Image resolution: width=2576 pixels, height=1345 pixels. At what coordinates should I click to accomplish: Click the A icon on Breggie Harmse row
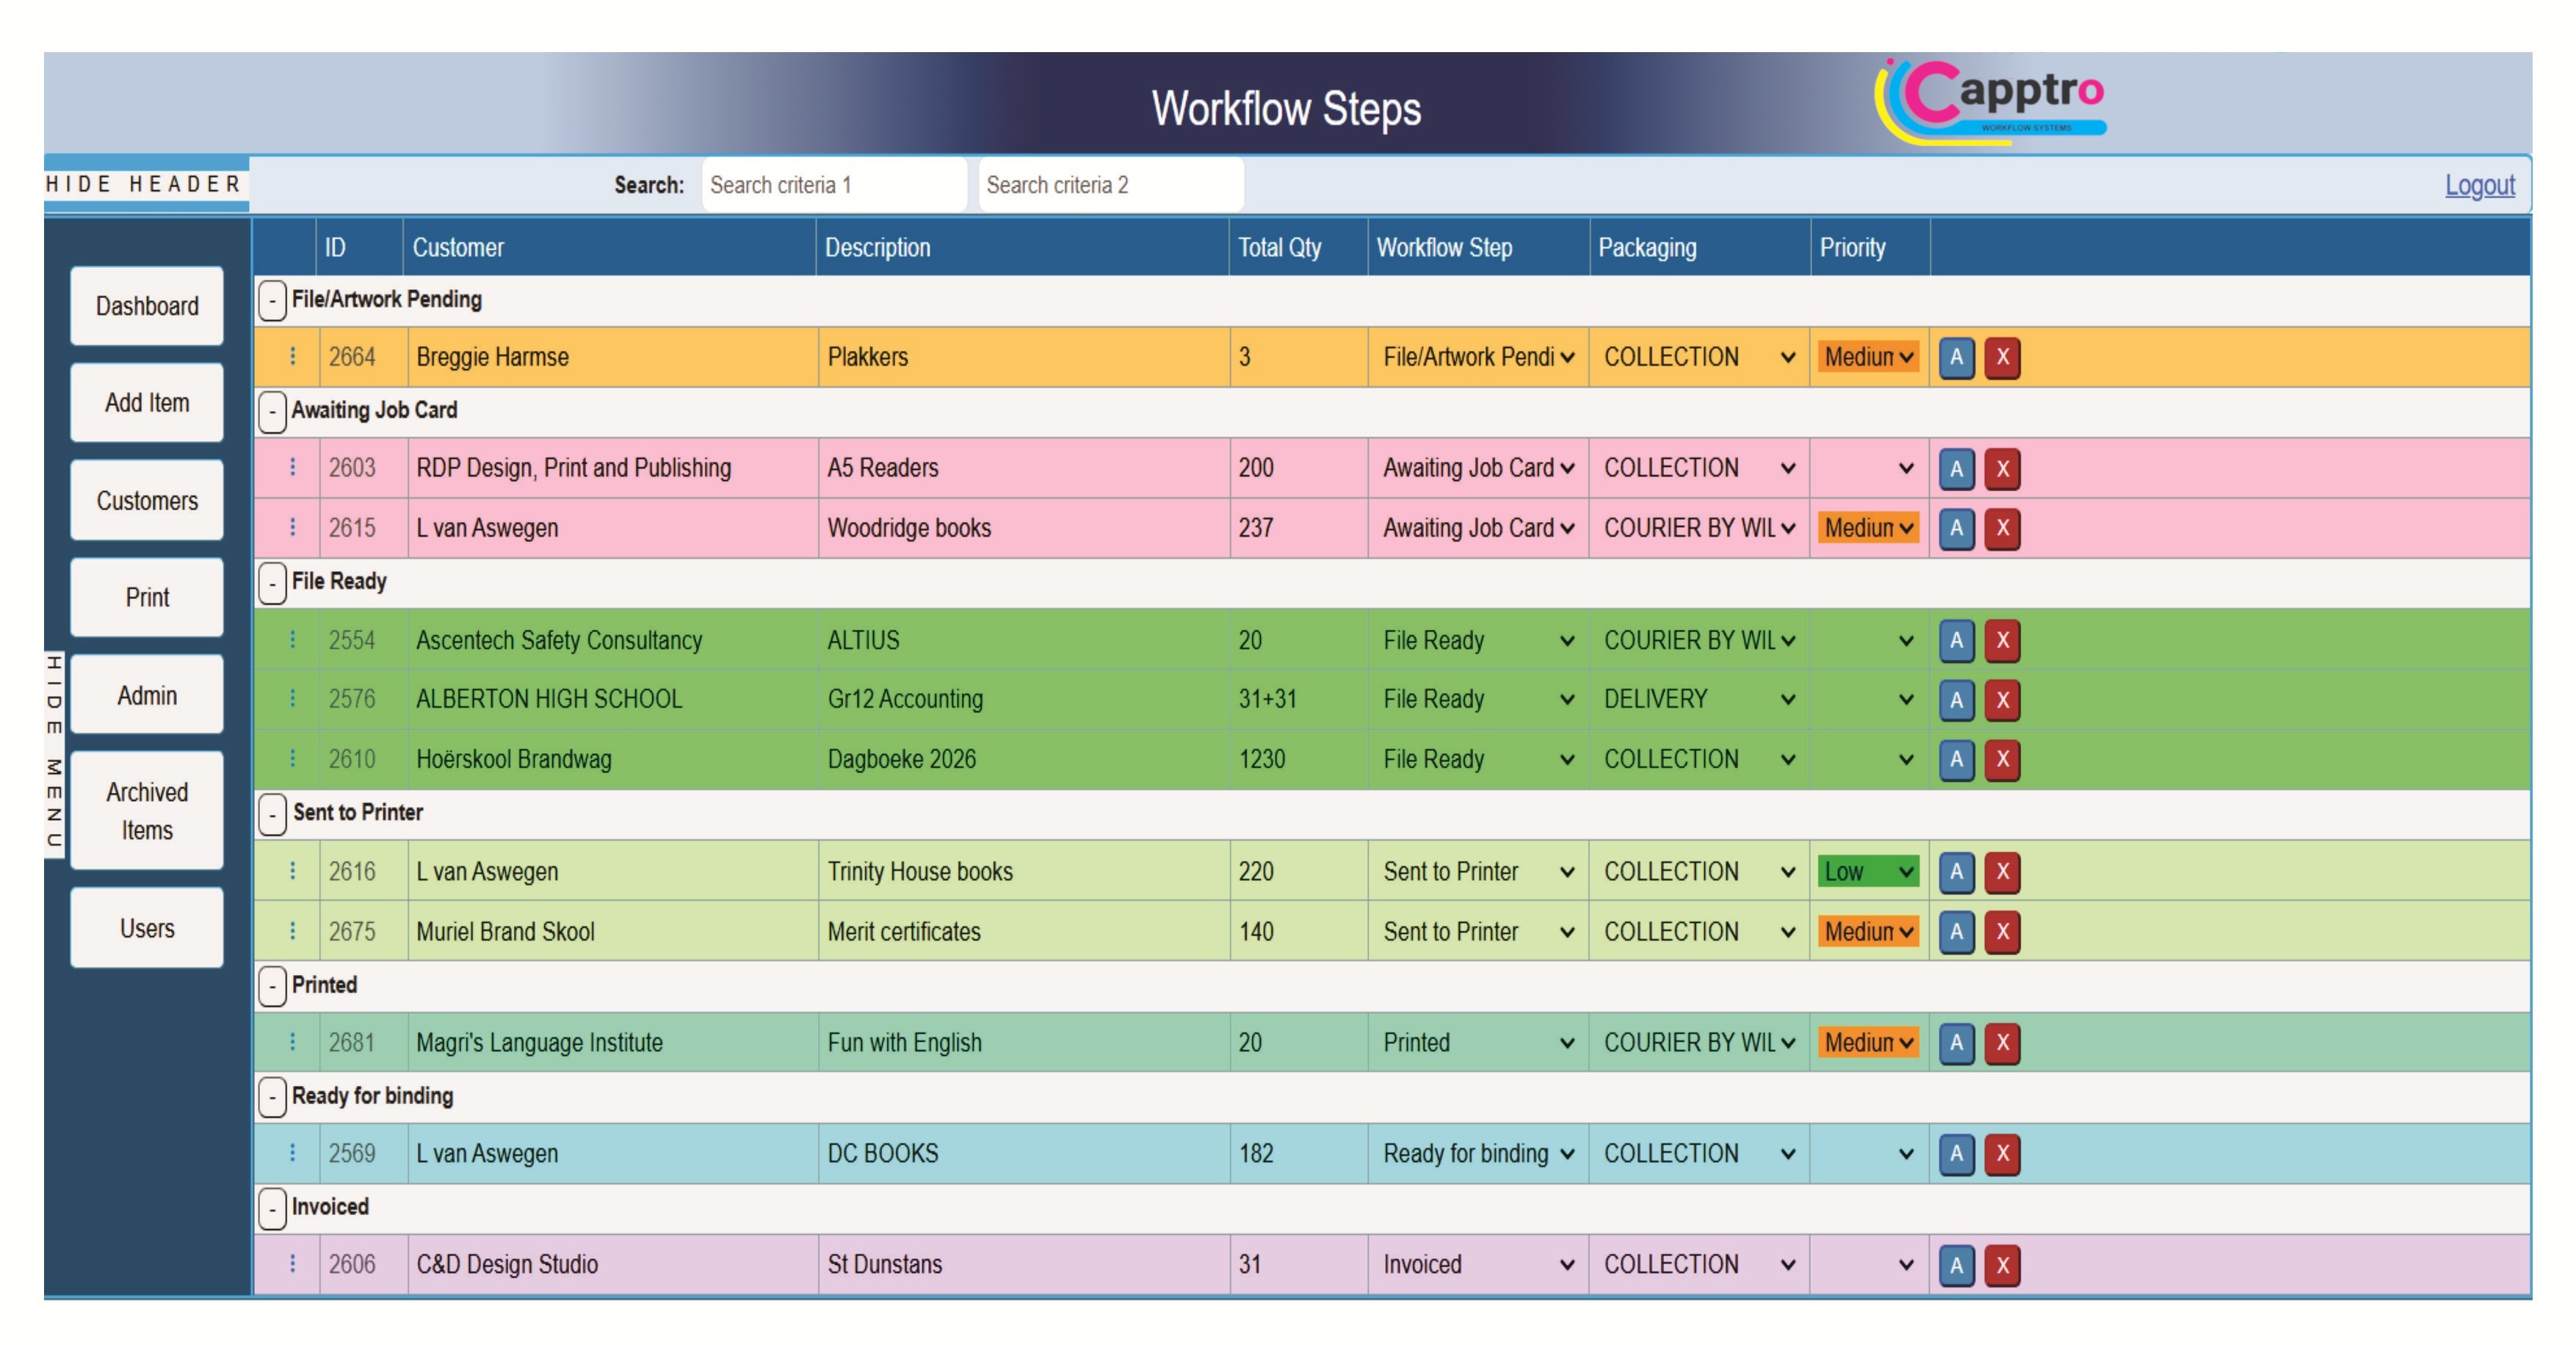pos(1957,357)
